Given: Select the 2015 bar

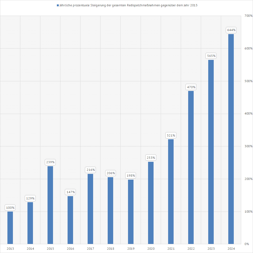Looking at the screenshot, I should click(50, 205).
